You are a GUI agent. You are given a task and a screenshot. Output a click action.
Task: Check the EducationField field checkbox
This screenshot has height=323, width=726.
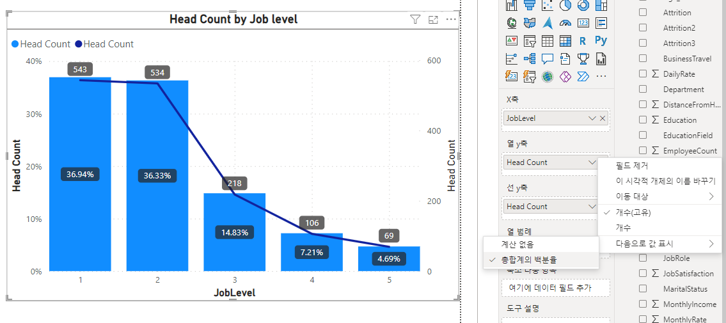(x=643, y=135)
